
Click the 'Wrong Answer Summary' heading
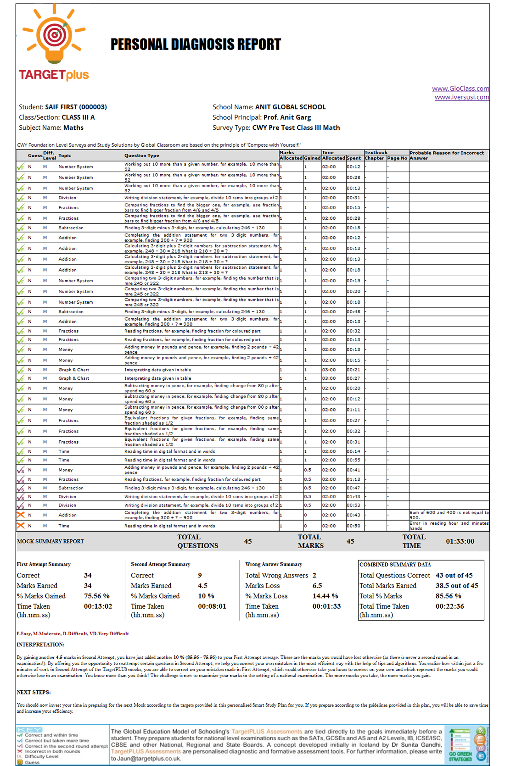click(x=274, y=564)
